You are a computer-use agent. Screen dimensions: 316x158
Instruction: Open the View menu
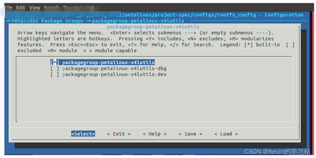click(35, 8)
